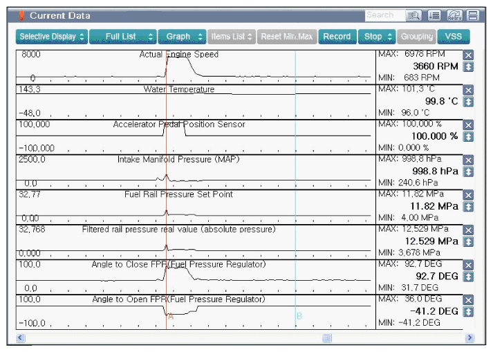
Task: Click reorder arrows next to 3660 RPM
Action: click(468, 66)
